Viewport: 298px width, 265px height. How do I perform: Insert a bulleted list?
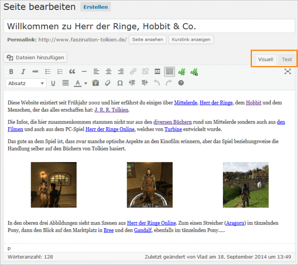(48, 72)
